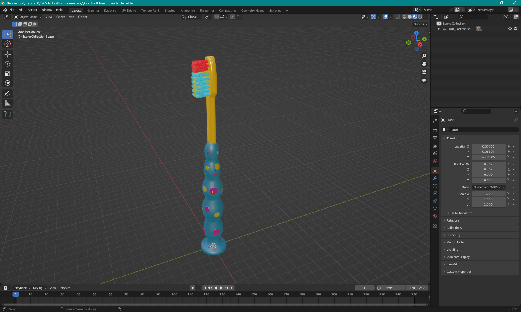Open the rotation Mode Quaternion dropdown
This screenshot has height=312, width=521.
click(x=489, y=187)
